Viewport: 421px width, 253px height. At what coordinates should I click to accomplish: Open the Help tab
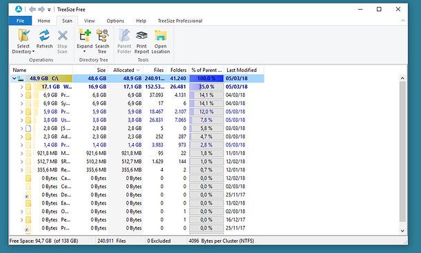tap(141, 21)
